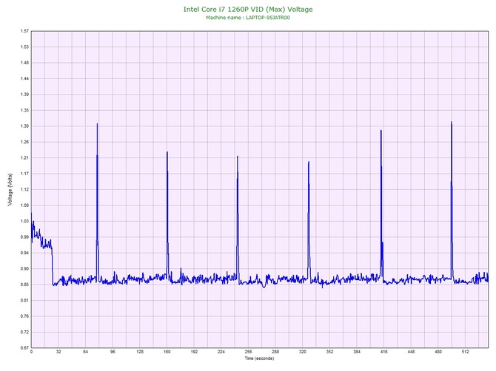Click the 'Machine name : LAPTOP-95JATR00' subtitle
Image resolution: width=496 pixels, height=371 pixels.
248,18
